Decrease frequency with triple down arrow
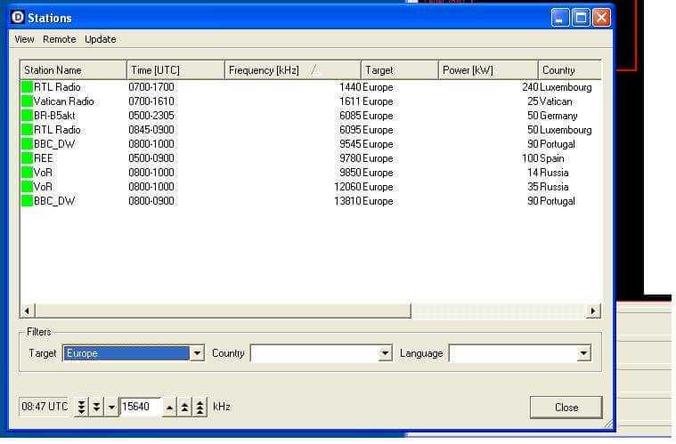The image size is (676, 444). (81, 406)
